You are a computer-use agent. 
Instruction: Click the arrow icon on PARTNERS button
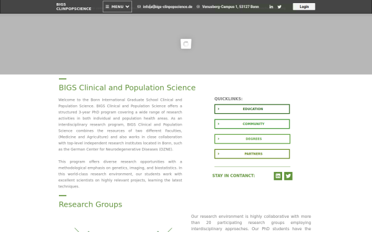point(218,153)
